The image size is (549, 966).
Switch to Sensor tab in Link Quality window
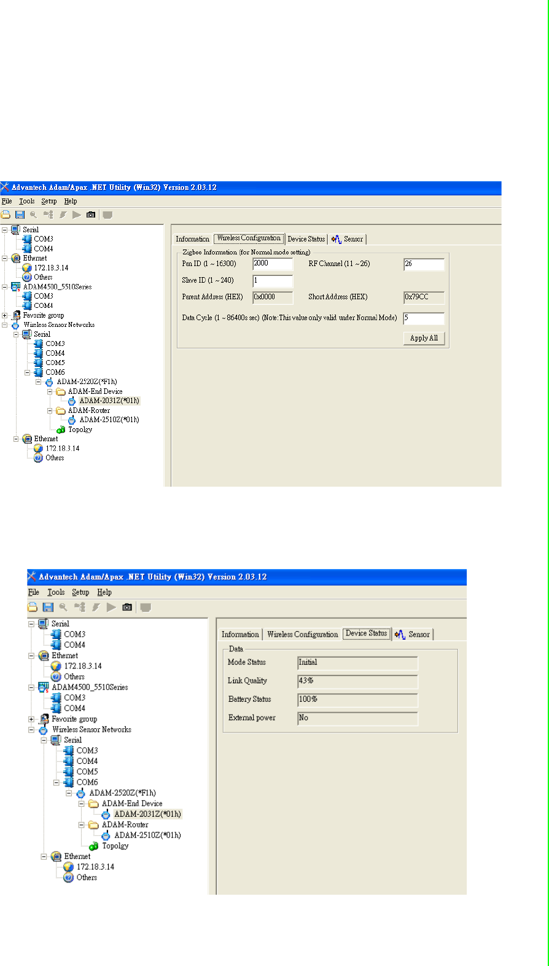[x=413, y=634]
